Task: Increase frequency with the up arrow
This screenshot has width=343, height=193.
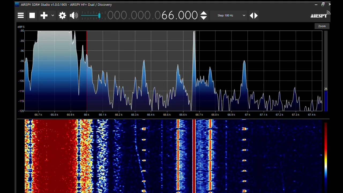Action: click(204, 13)
